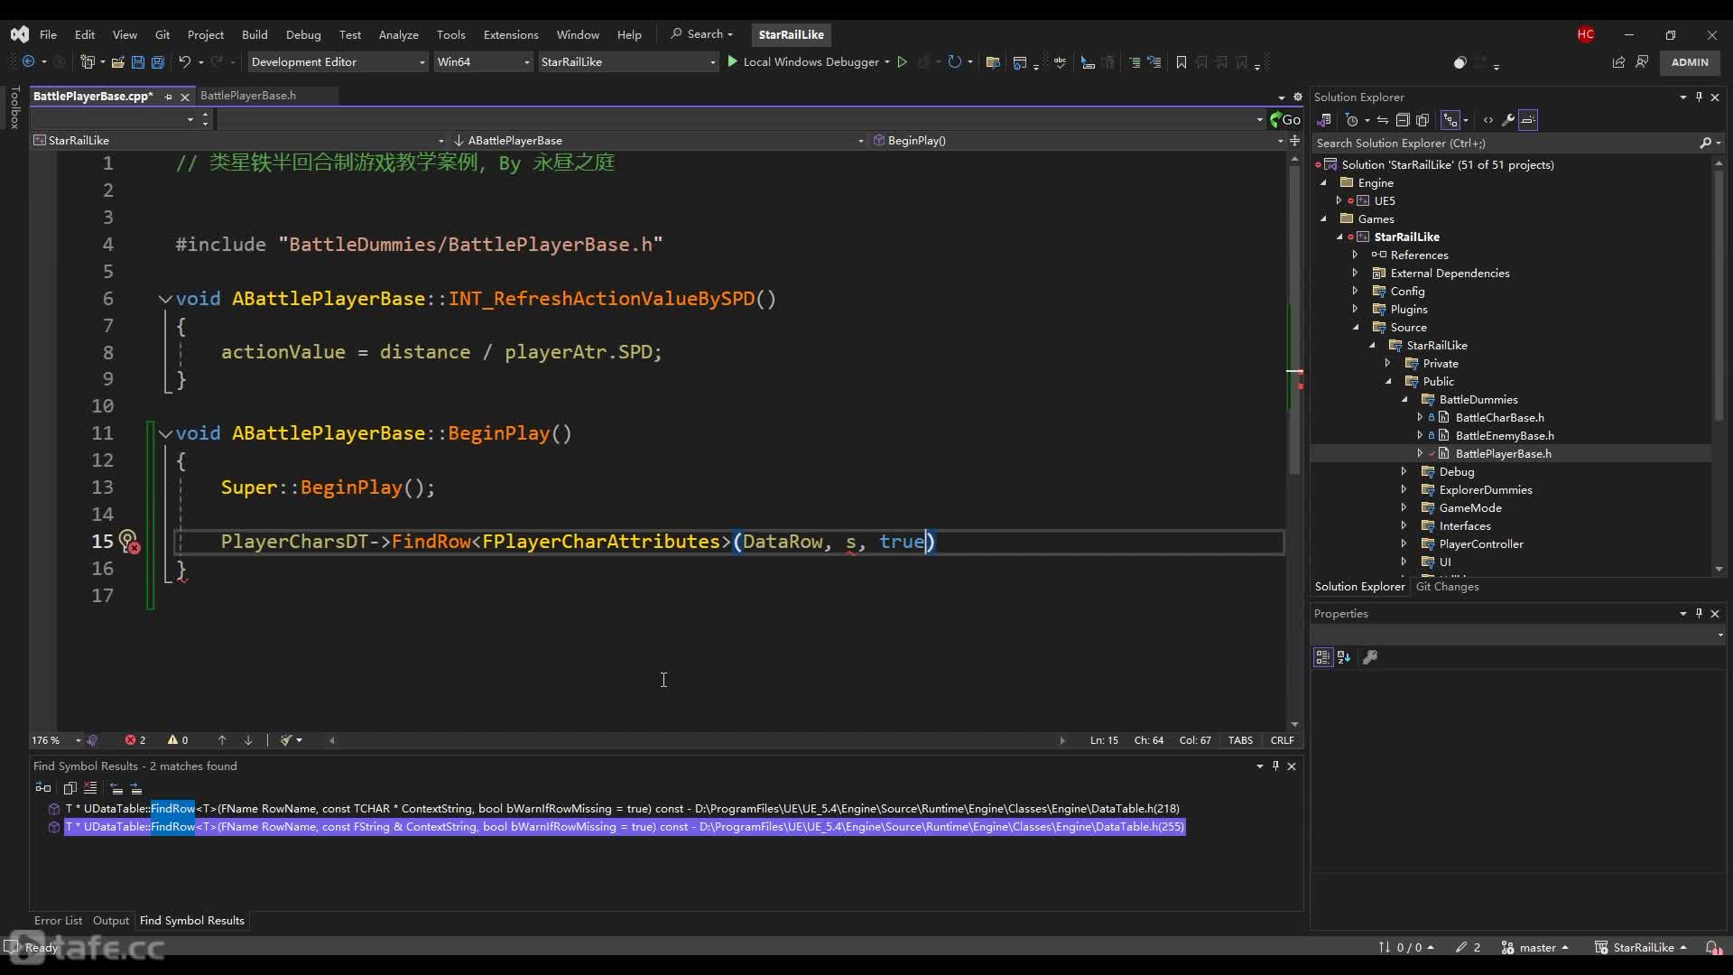
Task: Click Switch Views icon in Solution Explorer
Action: 1324,119
